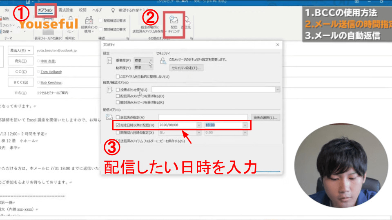
Task: Open the 確認 group dialog launcher
Action: (127, 38)
